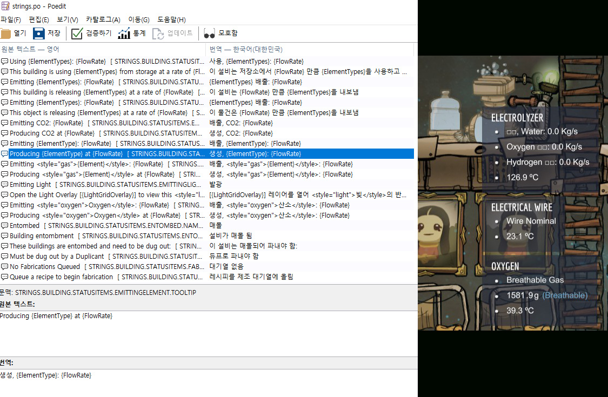Click the Save (저장) floppy disk icon
The height and width of the screenshot is (397, 608).
click(39, 33)
